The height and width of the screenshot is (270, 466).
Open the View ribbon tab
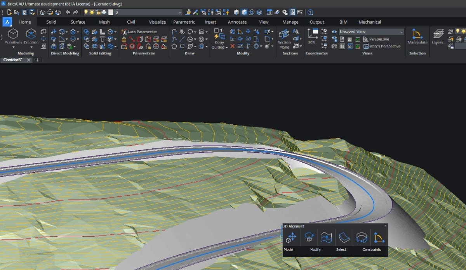pyautogui.click(x=264, y=22)
